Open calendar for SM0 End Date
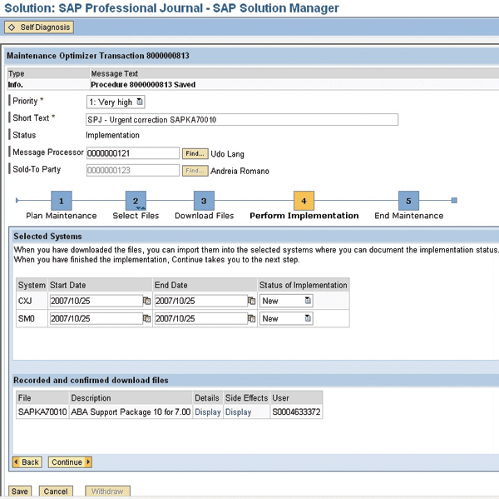Image resolution: width=499 pixels, height=499 pixels. point(251,318)
